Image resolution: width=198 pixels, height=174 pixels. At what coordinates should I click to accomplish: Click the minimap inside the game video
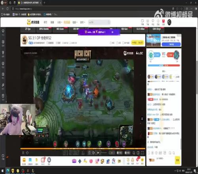tap(126, 134)
